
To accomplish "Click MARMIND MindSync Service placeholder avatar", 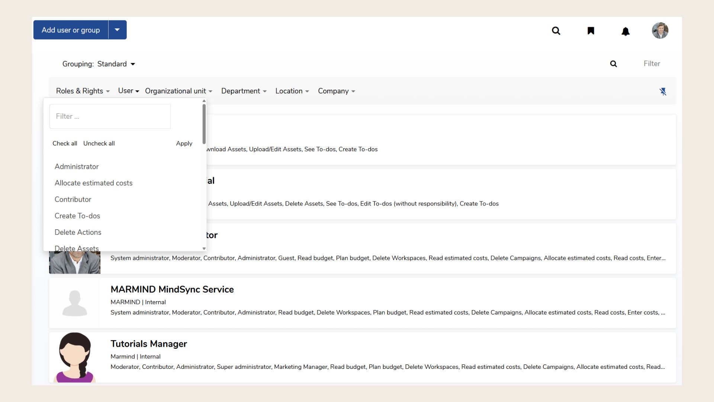I will tap(75, 303).
